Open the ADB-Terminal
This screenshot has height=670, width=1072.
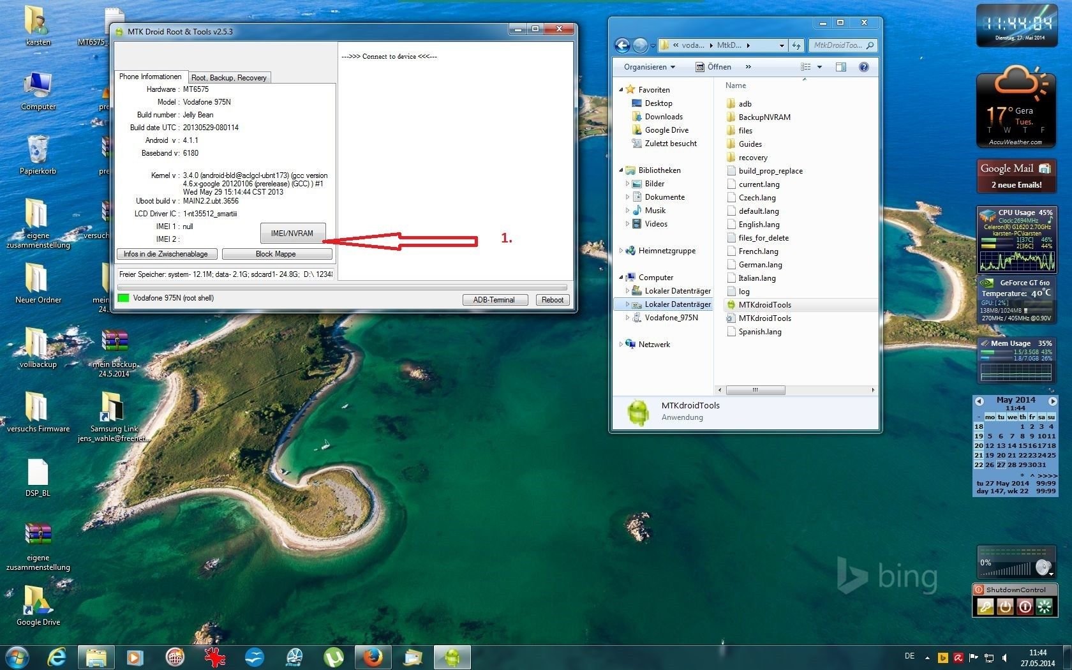click(495, 300)
